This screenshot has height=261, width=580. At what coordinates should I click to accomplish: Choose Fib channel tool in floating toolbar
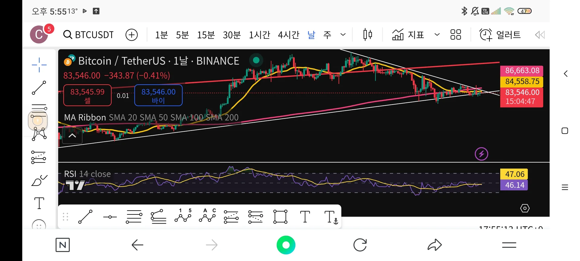coord(159,217)
